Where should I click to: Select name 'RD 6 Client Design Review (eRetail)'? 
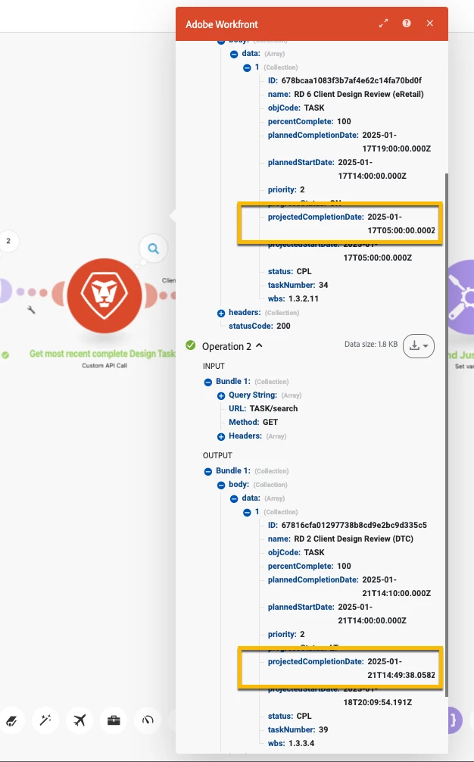point(359,94)
